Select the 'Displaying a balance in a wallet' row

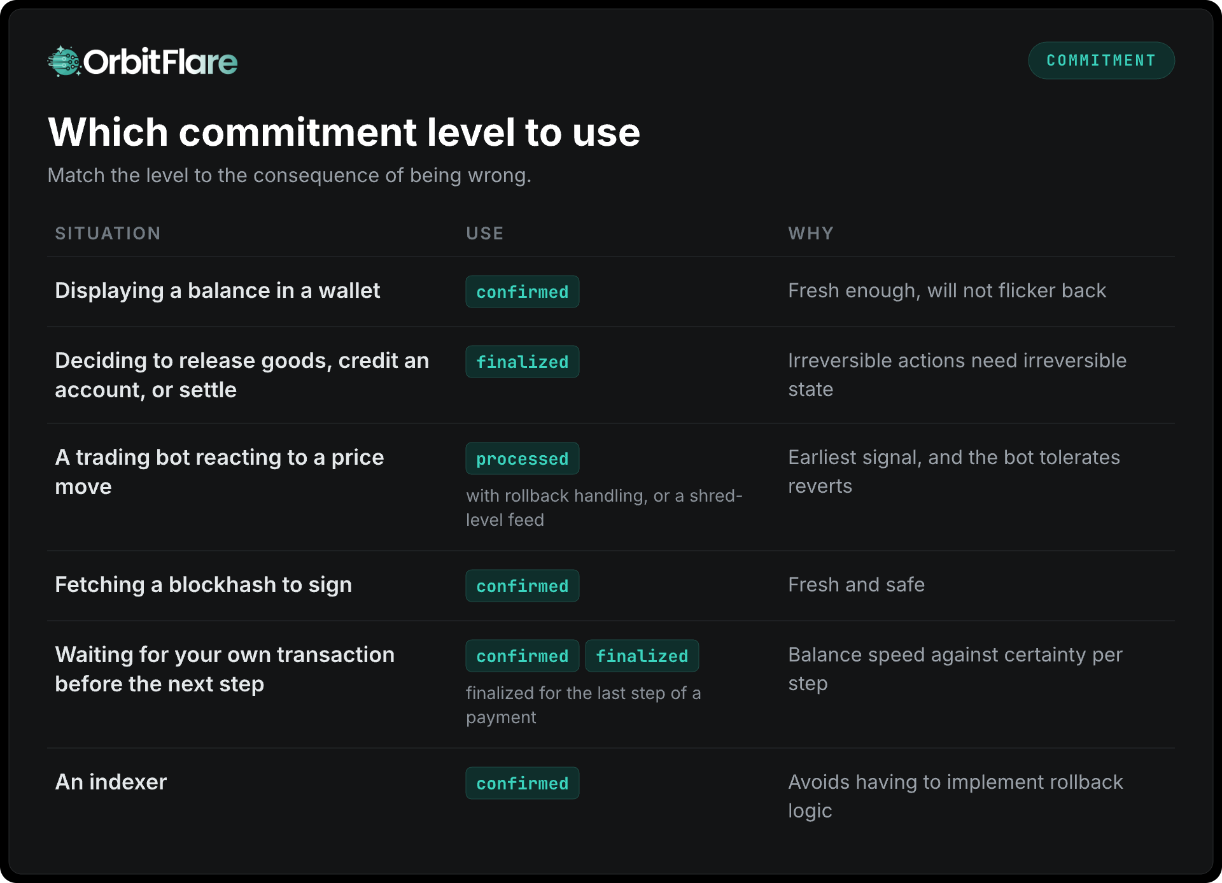[x=611, y=292]
